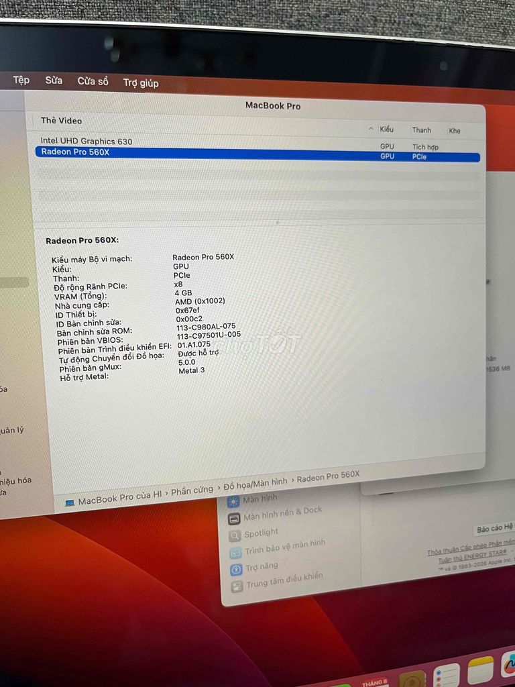This screenshot has width=515, height=687.
Task: Open the brown Contacts icon in the Dock
Action: [411, 680]
